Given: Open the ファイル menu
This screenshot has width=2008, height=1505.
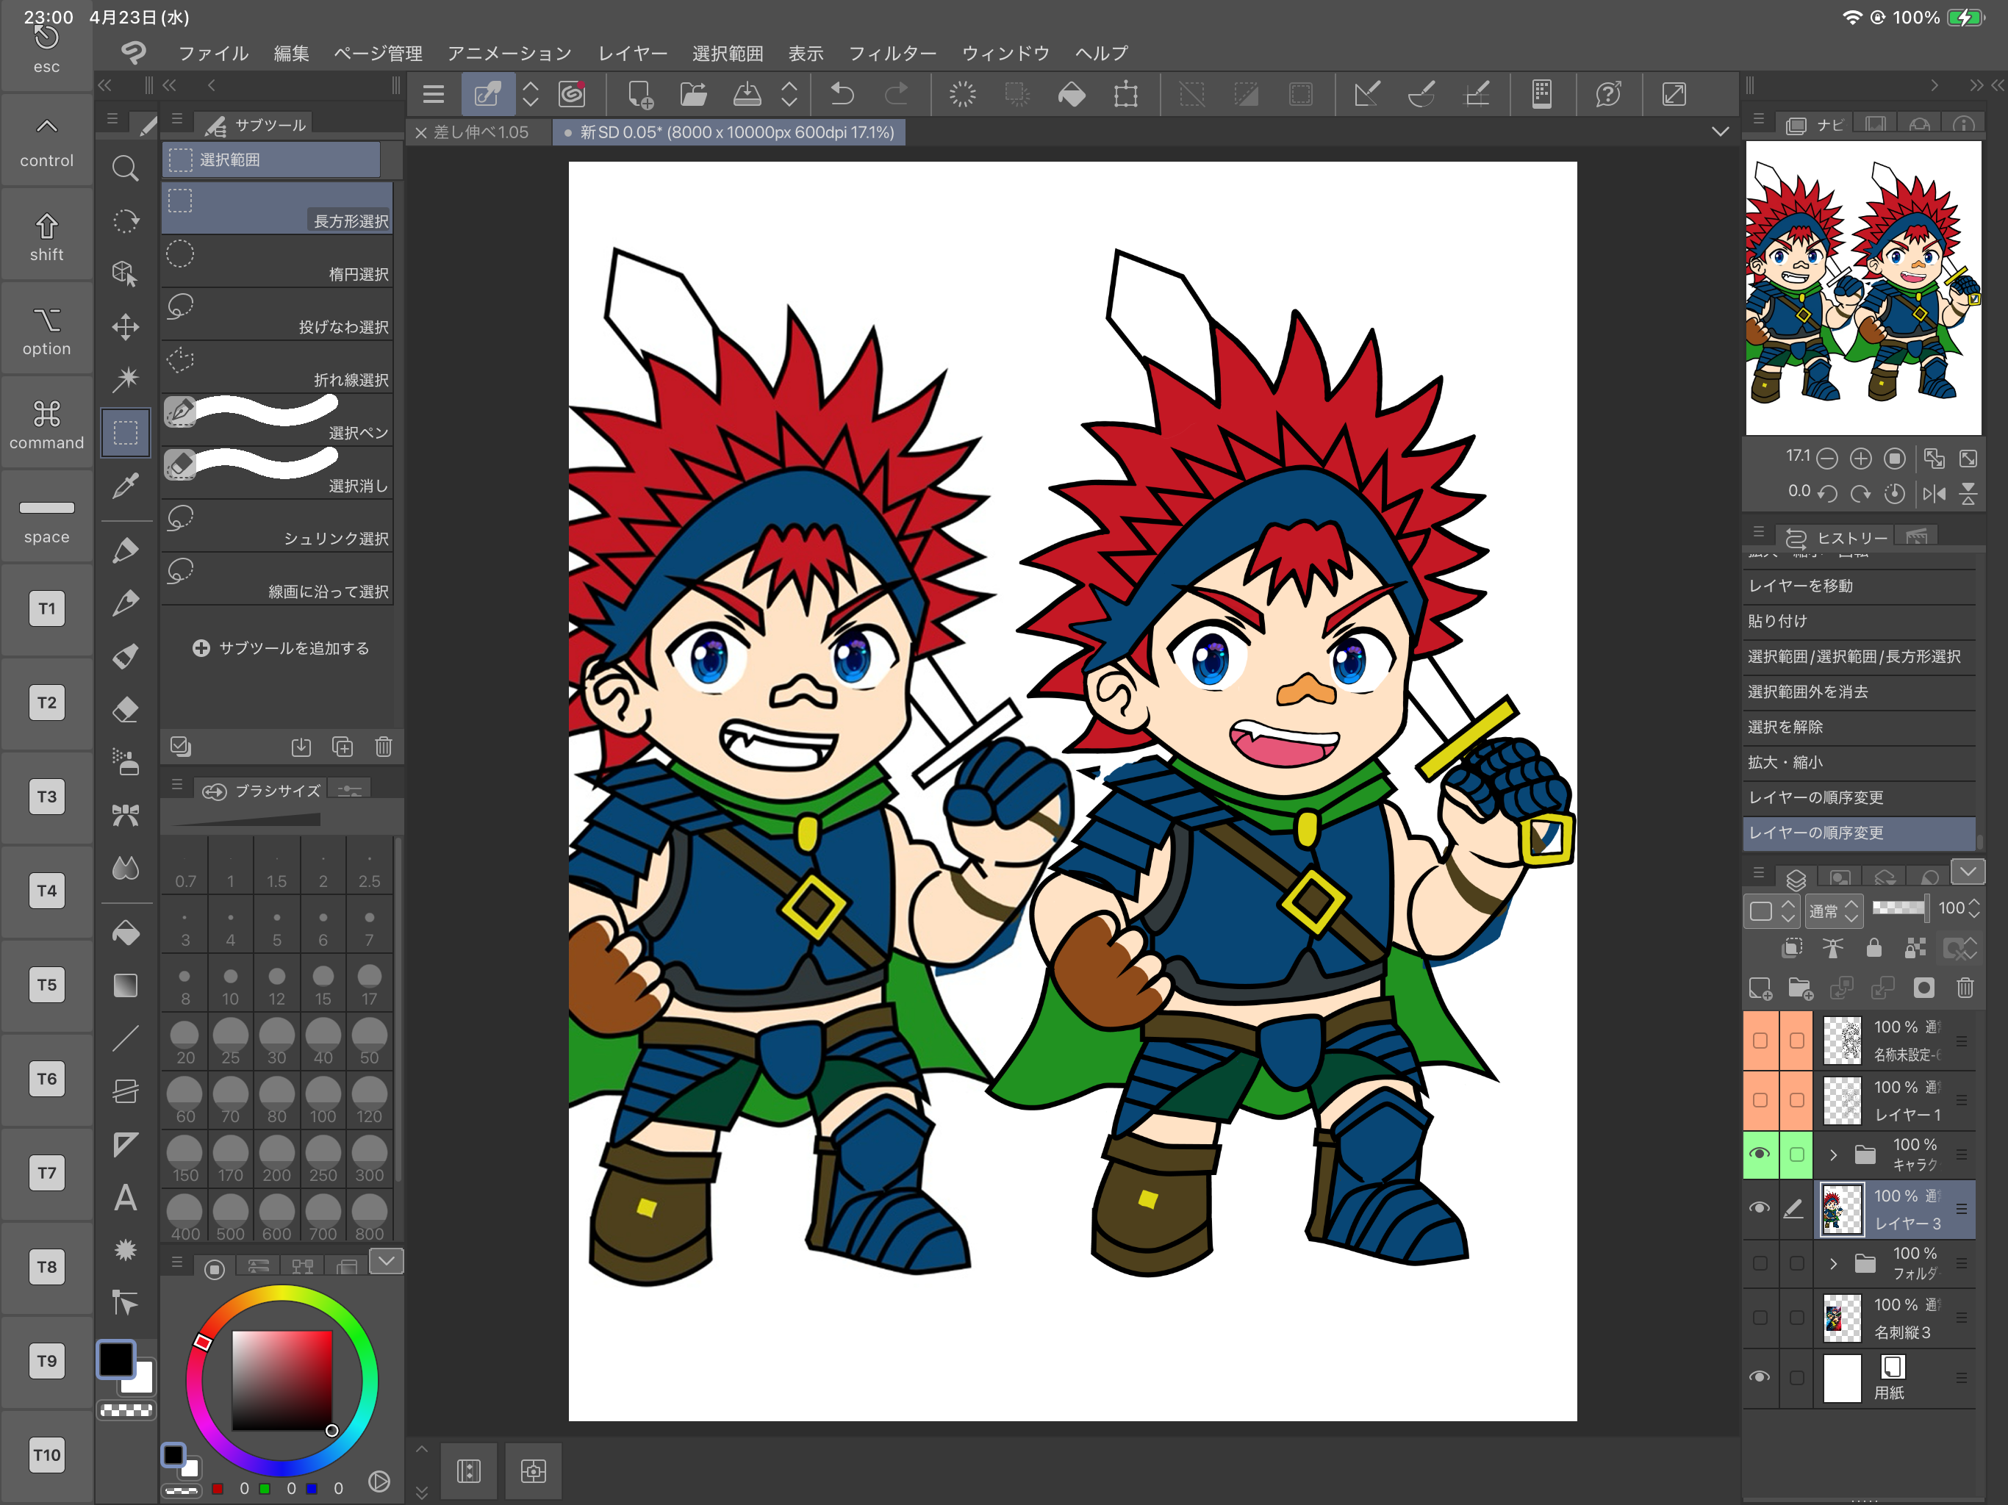Looking at the screenshot, I should (x=213, y=54).
